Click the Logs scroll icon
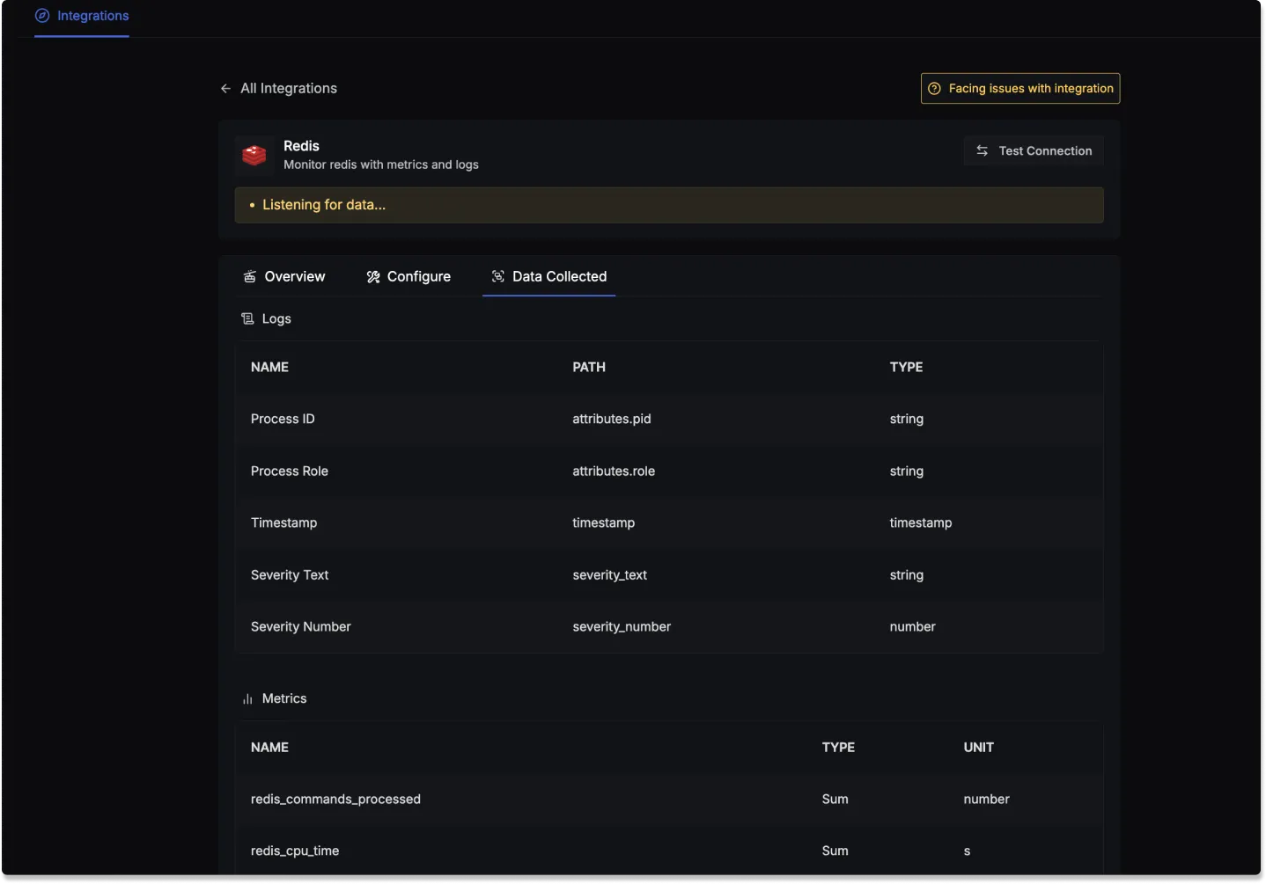The height and width of the screenshot is (884, 1266). [248, 319]
